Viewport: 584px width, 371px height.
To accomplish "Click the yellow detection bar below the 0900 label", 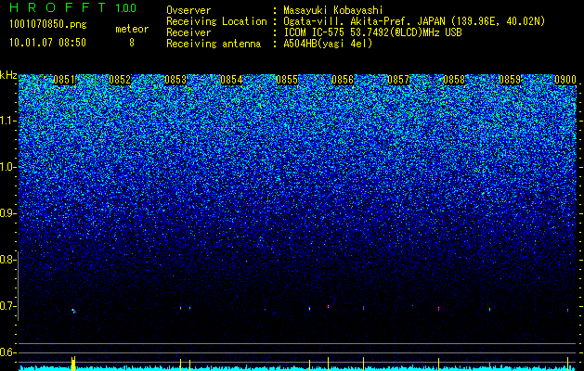I will (567, 364).
